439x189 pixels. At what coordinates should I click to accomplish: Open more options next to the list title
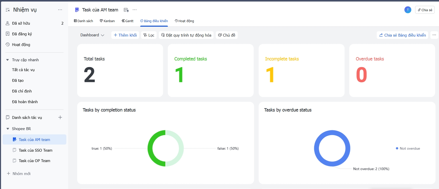(135, 10)
